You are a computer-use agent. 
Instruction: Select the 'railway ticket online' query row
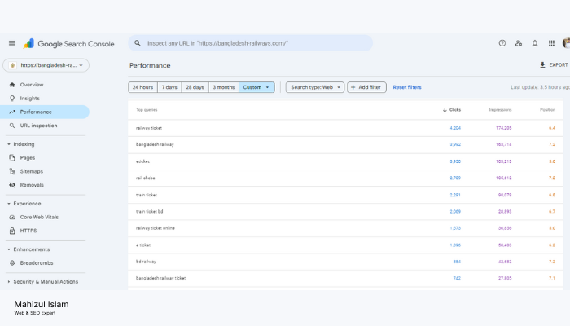345,228
